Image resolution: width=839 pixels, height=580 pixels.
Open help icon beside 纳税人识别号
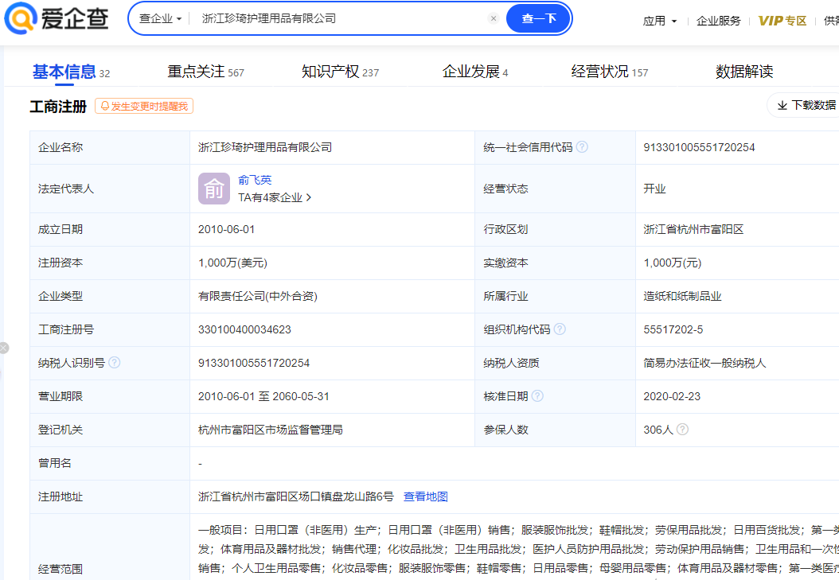(x=115, y=363)
